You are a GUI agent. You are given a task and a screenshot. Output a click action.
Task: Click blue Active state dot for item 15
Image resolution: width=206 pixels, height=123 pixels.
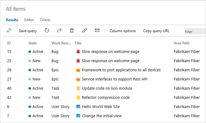click(30, 52)
